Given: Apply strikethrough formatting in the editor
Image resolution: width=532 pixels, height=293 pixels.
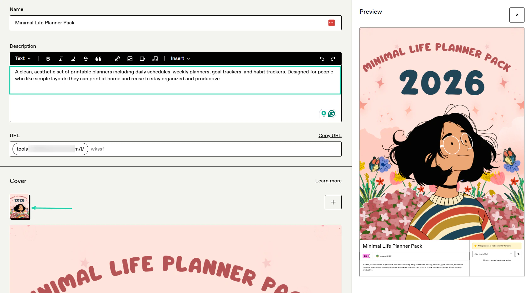Looking at the screenshot, I should 86,59.
